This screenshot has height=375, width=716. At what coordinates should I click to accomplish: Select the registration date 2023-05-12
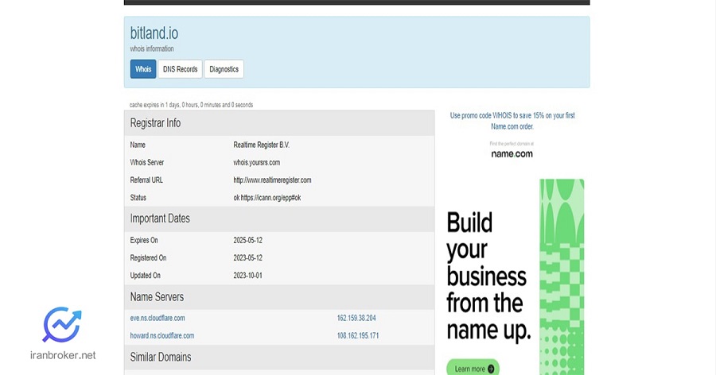click(248, 257)
